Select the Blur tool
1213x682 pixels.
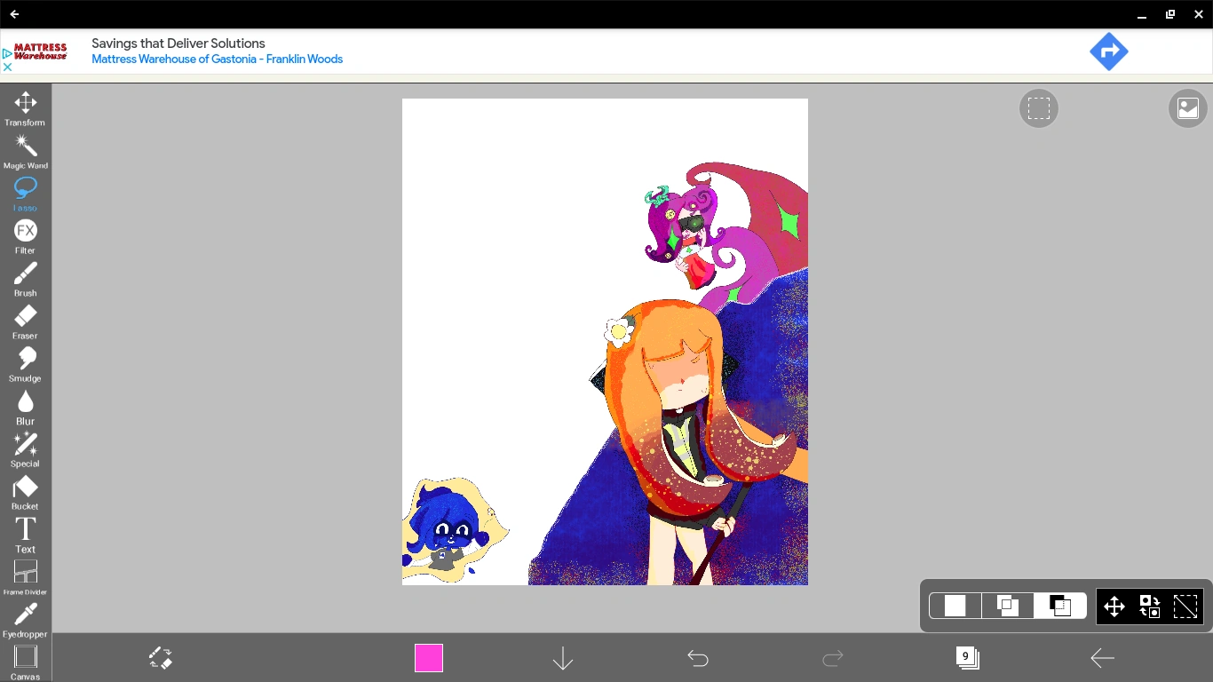(x=24, y=404)
